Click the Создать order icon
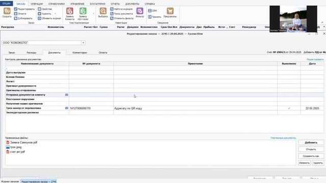 pyautogui.click(x=7, y=13)
